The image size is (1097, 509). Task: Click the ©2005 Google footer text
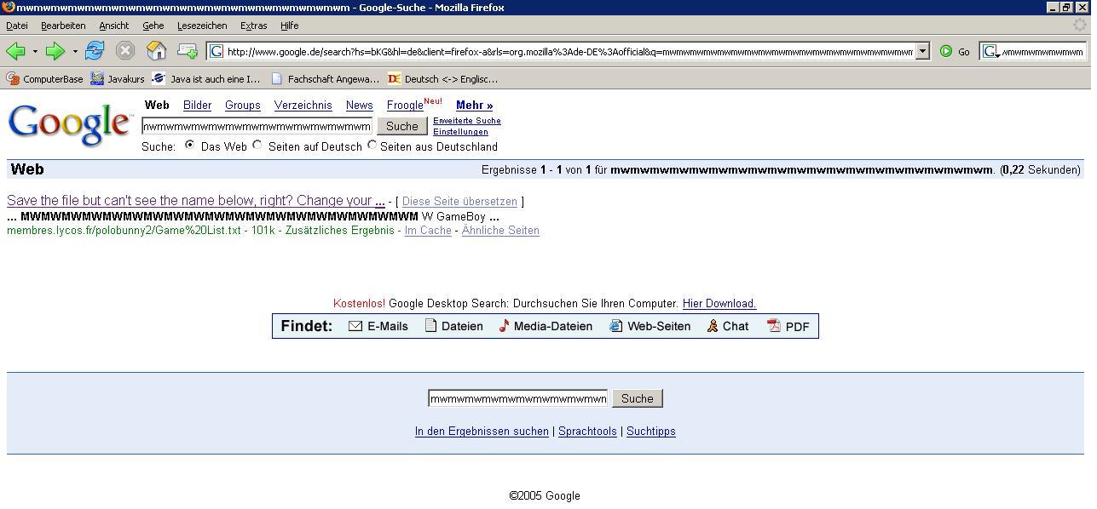(545, 495)
